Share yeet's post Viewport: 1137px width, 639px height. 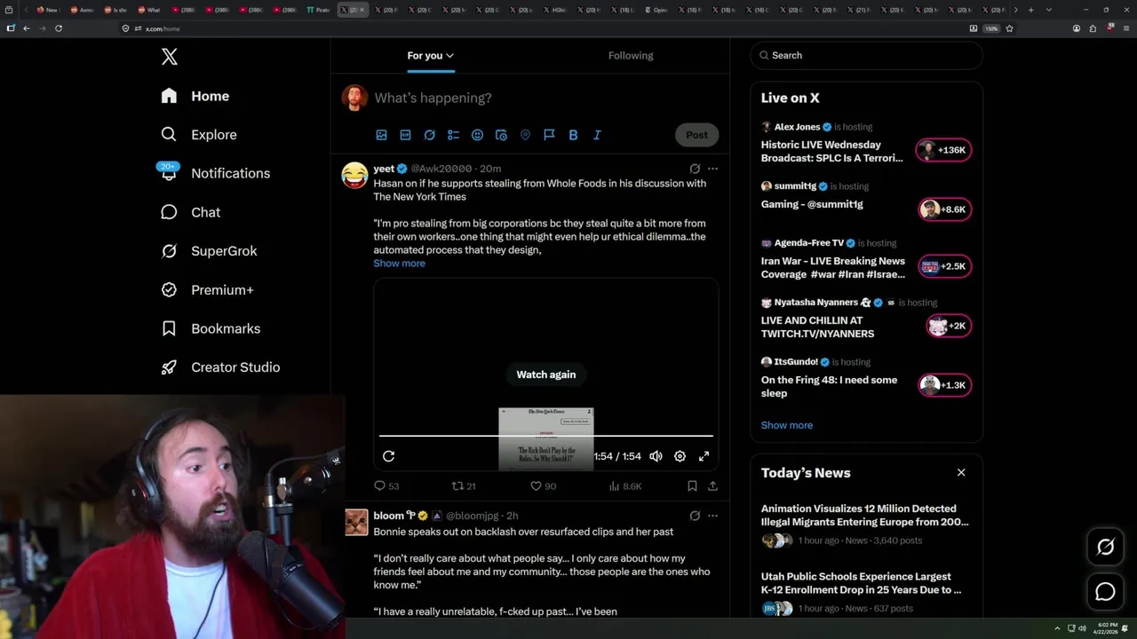tap(712, 486)
